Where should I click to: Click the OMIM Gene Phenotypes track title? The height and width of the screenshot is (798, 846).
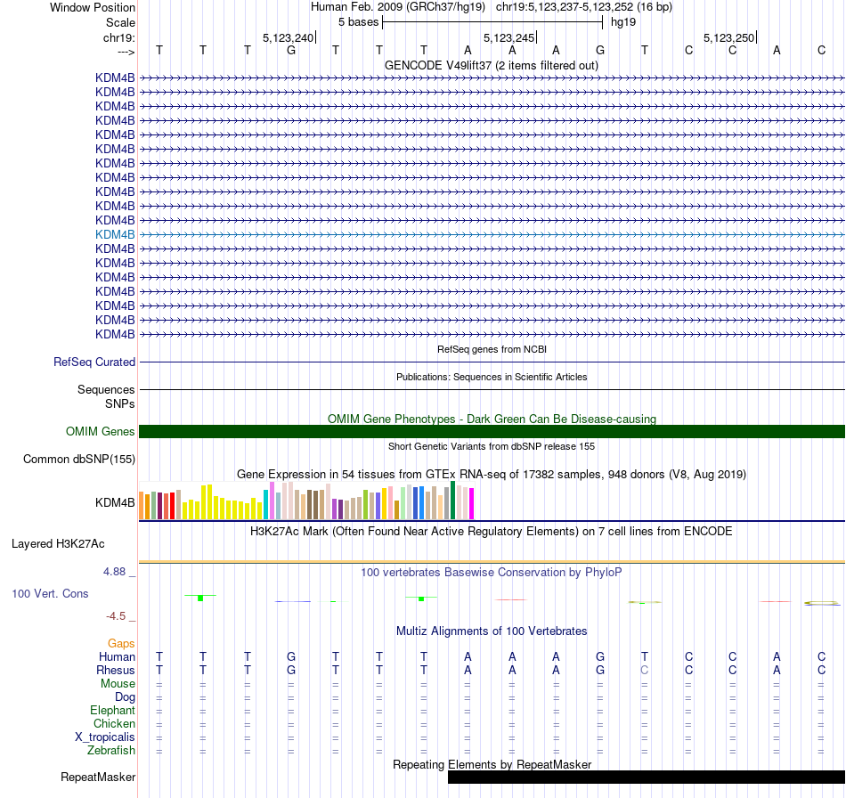pyautogui.click(x=492, y=419)
